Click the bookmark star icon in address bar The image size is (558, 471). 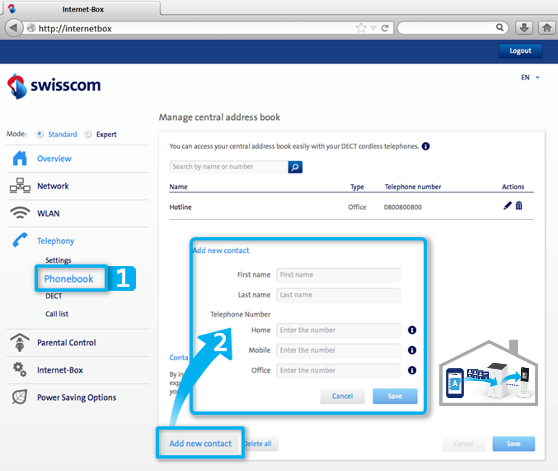click(361, 28)
